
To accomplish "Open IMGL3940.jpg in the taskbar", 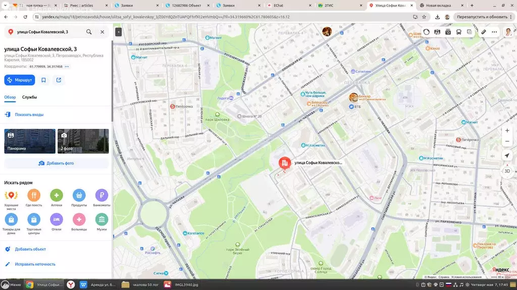I will 181,285.
